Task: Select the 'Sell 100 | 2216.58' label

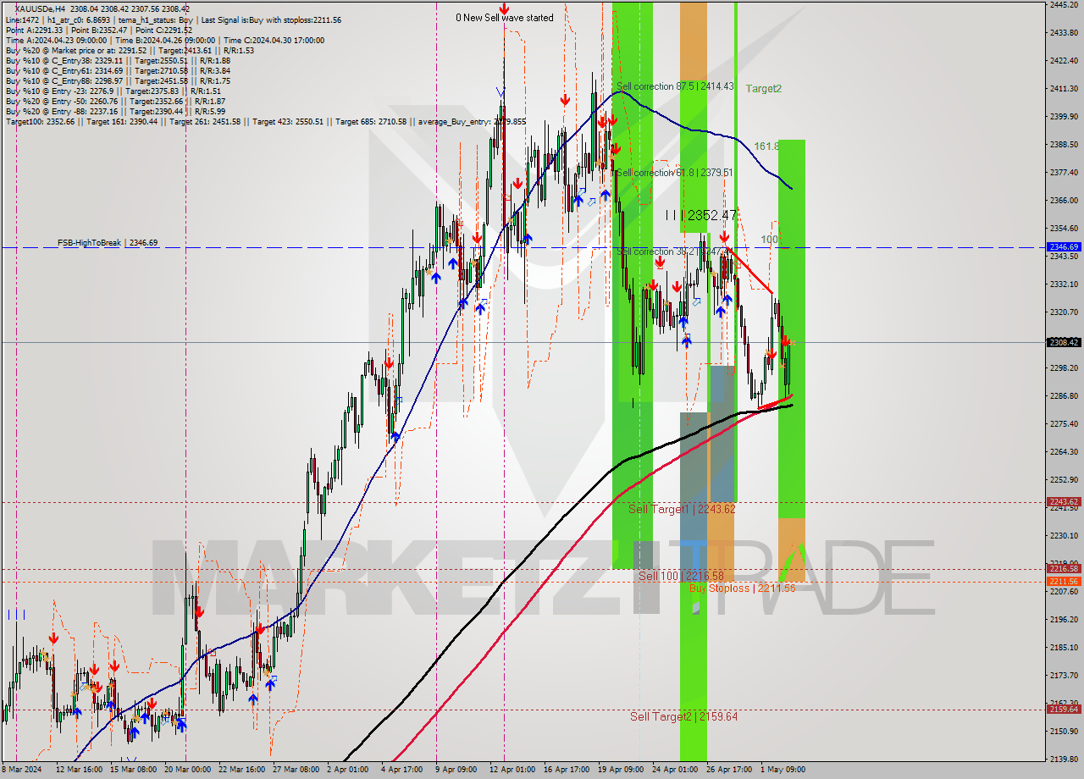Action: point(682,576)
